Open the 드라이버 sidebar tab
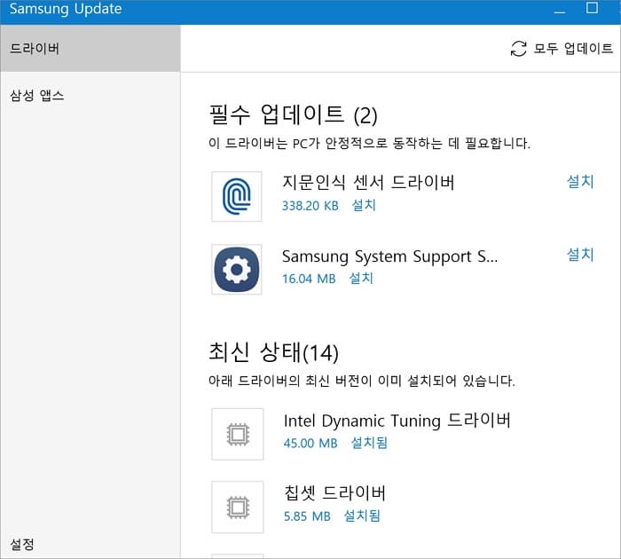Image resolution: width=621 pixels, height=559 pixels. [x=90, y=48]
